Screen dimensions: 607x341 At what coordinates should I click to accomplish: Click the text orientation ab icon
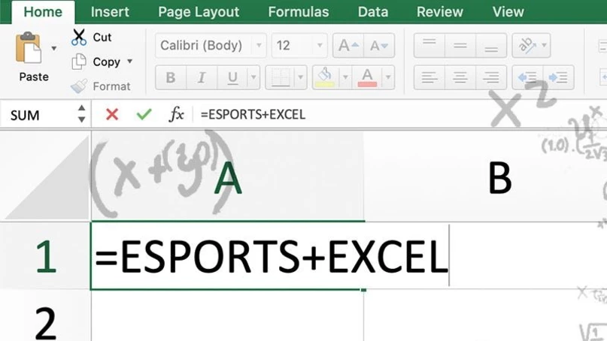click(527, 46)
